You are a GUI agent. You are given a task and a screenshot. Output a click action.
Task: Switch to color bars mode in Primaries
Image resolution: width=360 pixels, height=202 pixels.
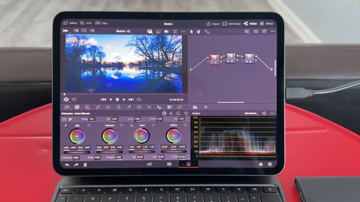click(171, 113)
